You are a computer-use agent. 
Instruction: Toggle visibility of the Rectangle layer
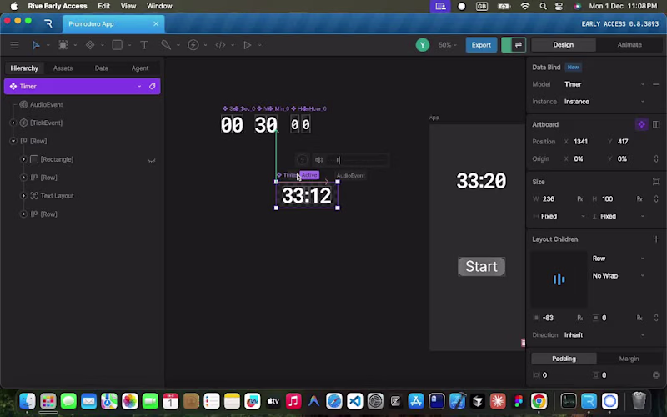[x=151, y=160]
